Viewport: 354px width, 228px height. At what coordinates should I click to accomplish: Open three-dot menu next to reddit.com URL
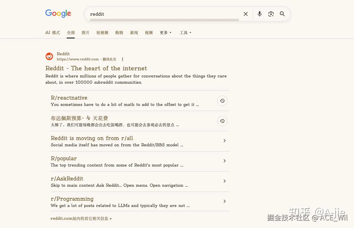tap(123, 59)
